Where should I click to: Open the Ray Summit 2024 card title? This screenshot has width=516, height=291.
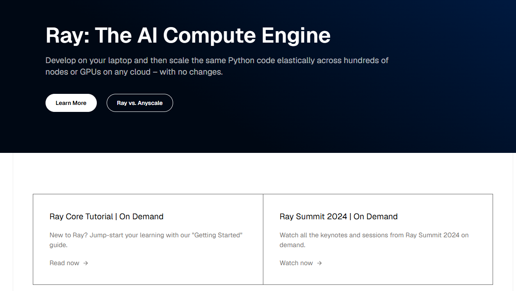[x=339, y=216]
